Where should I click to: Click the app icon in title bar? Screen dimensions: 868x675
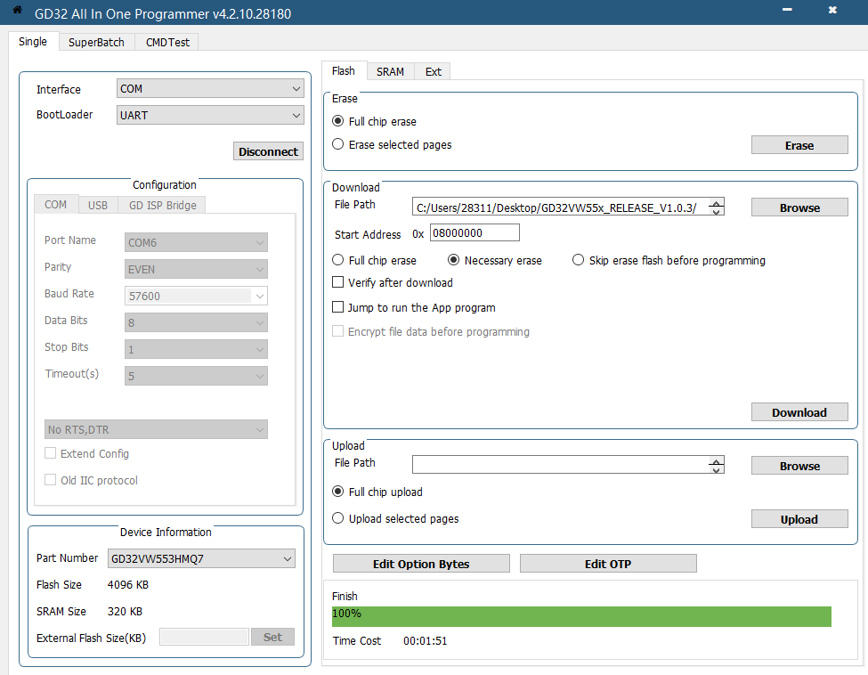tap(17, 10)
